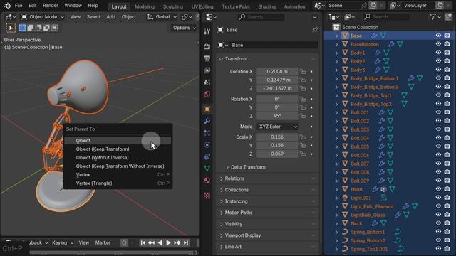This screenshot has width=456, height=256.
Task: Click the mesh data icon on Bolt.001
Action: (x=390, y=112)
